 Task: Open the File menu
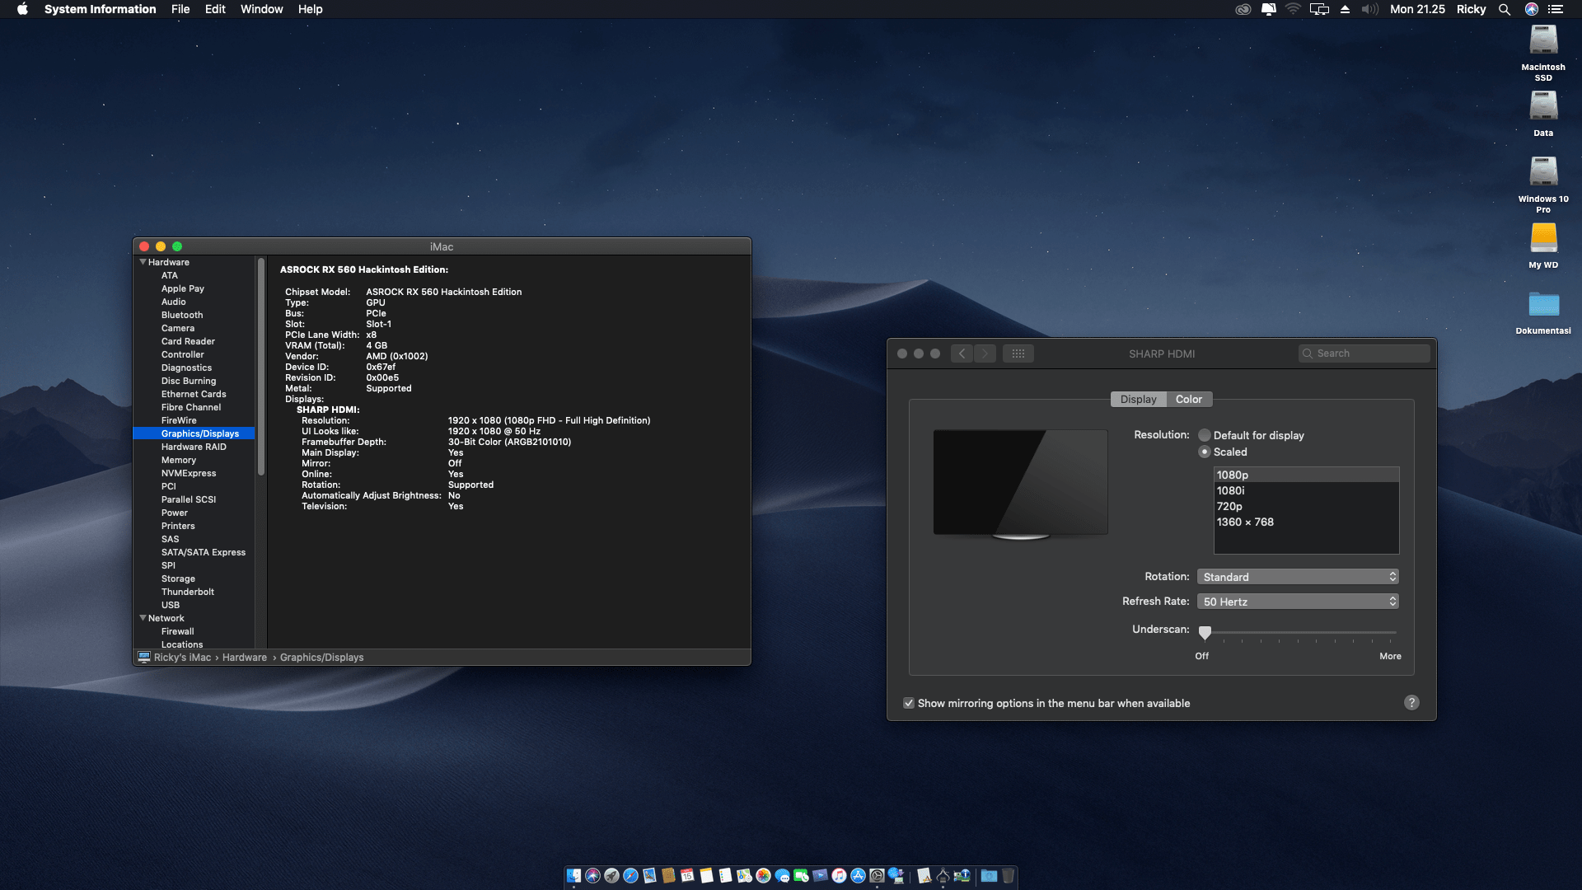pos(180,9)
